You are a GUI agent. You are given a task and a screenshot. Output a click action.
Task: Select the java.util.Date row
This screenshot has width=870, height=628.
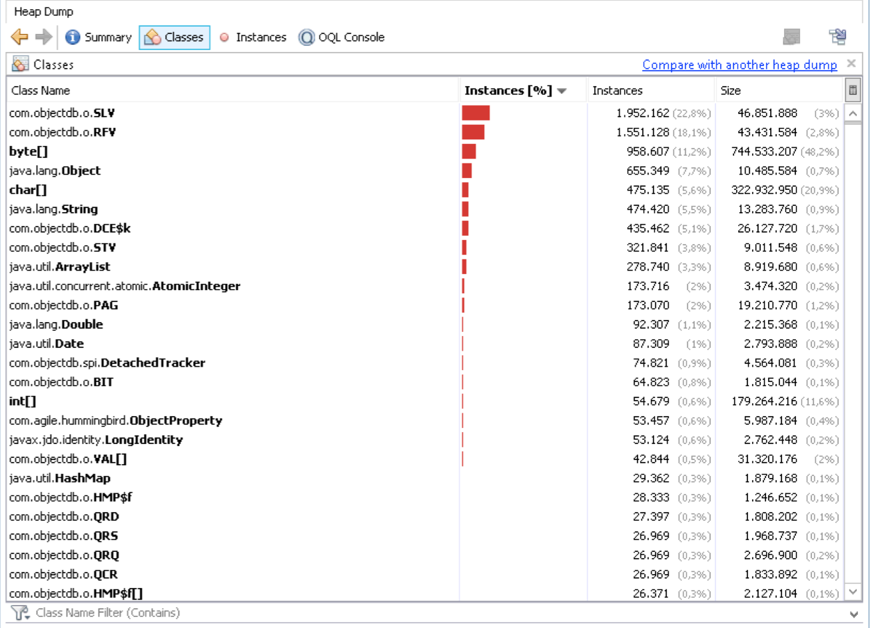[426, 344]
